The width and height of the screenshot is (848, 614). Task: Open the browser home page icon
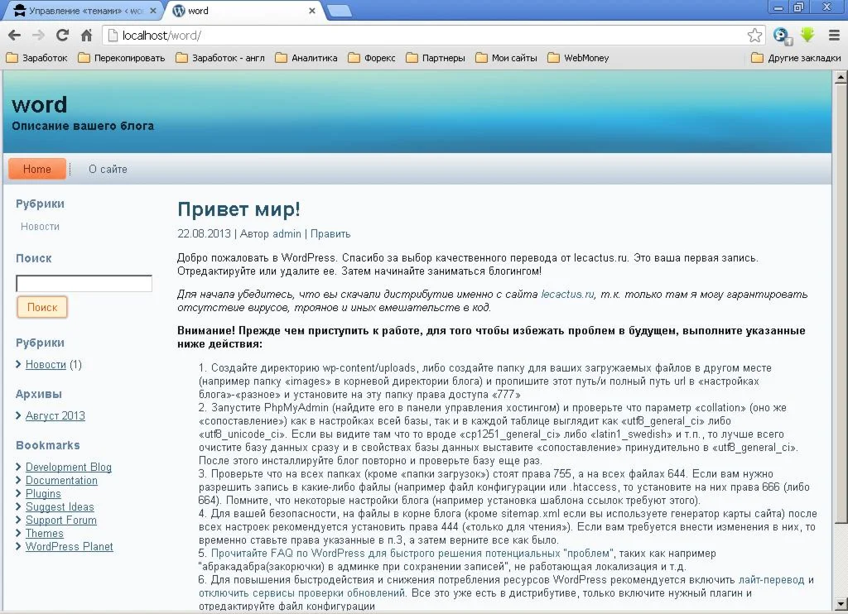point(86,36)
